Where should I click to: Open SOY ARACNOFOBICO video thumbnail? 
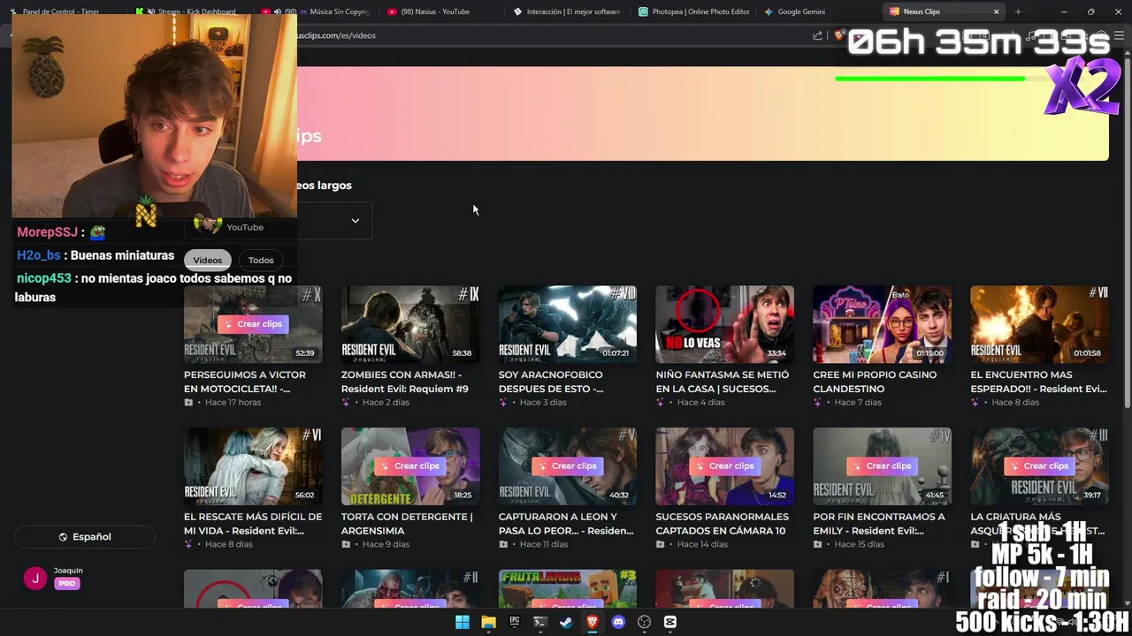click(568, 324)
